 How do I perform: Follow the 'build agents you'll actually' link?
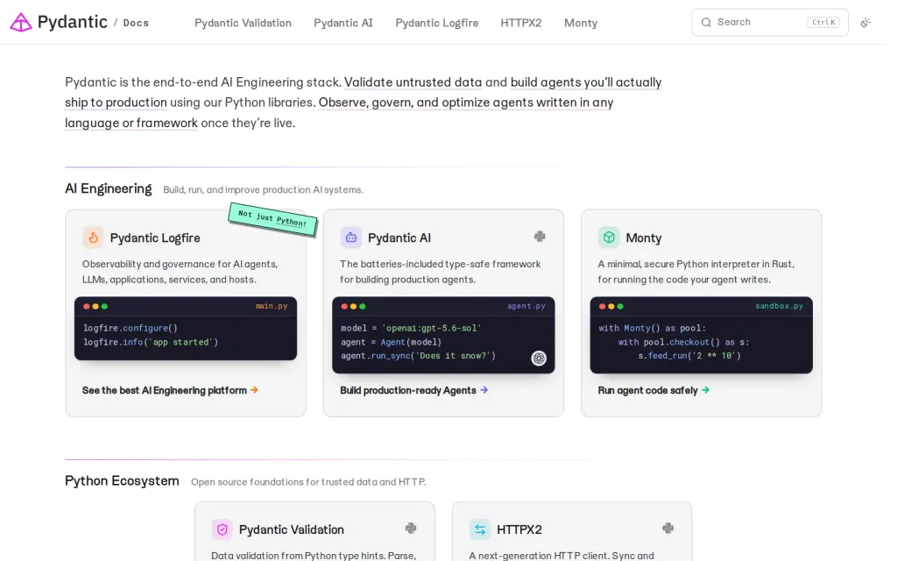[586, 82]
